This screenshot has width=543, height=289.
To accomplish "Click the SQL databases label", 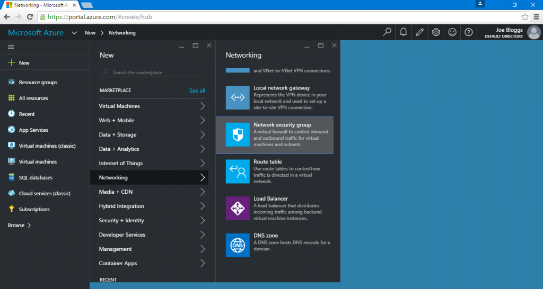I will click(x=36, y=177).
